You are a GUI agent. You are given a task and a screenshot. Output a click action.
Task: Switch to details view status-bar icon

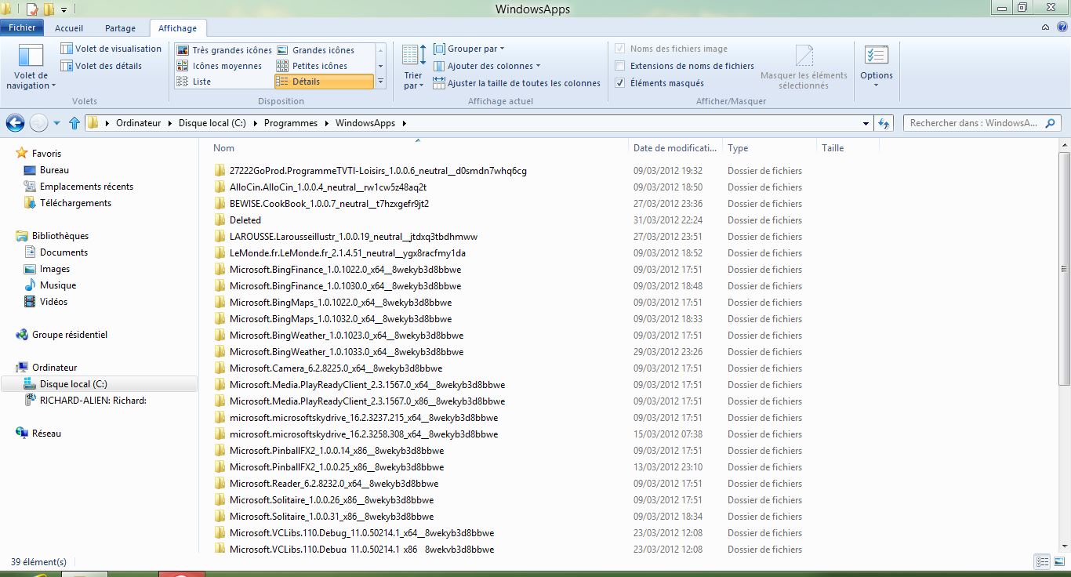1043,561
